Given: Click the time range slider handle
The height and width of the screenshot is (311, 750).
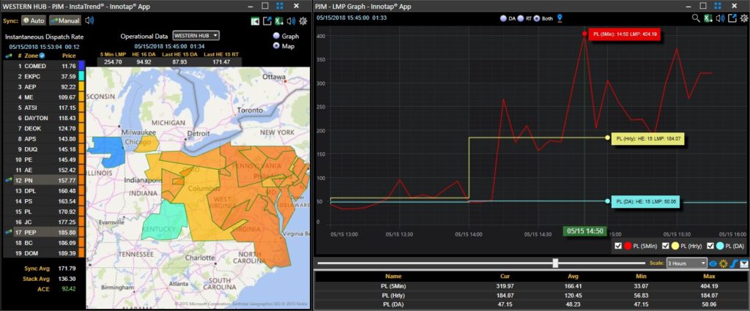Looking at the screenshot, I should click(x=555, y=263).
